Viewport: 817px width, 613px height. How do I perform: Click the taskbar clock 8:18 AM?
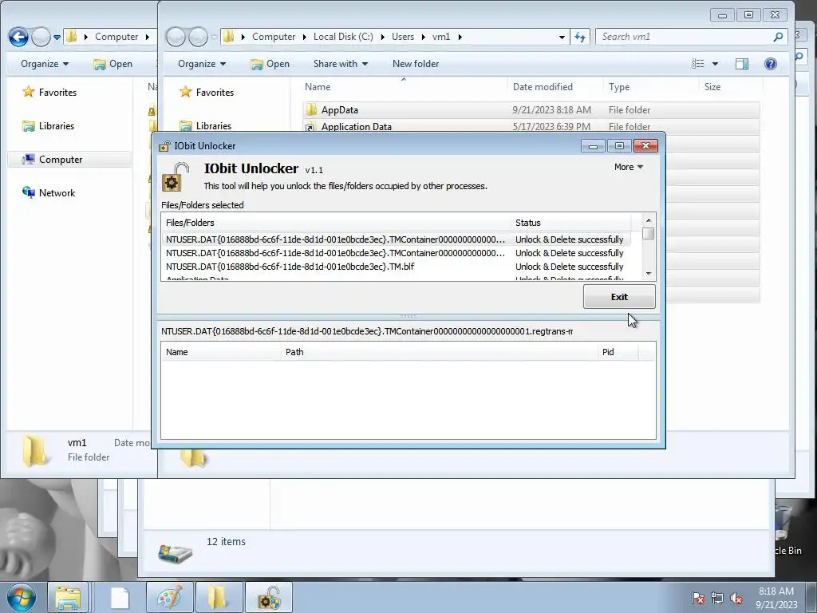[776, 591]
